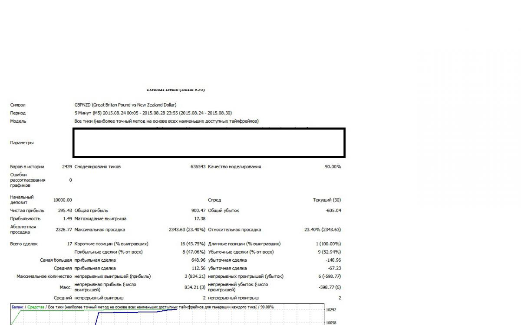Select the gross loss value '-605.04'
The image size is (521, 325).
coord(333,211)
